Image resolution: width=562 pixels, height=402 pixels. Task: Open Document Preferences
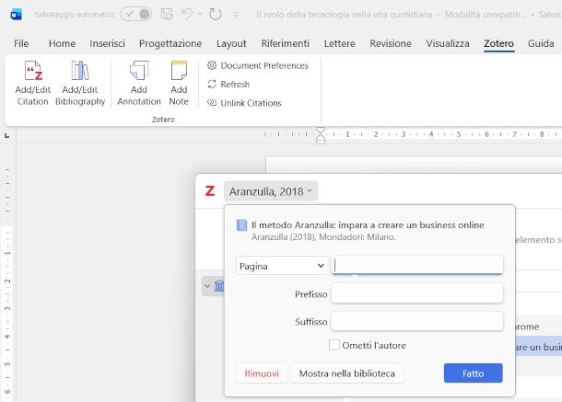click(258, 65)
